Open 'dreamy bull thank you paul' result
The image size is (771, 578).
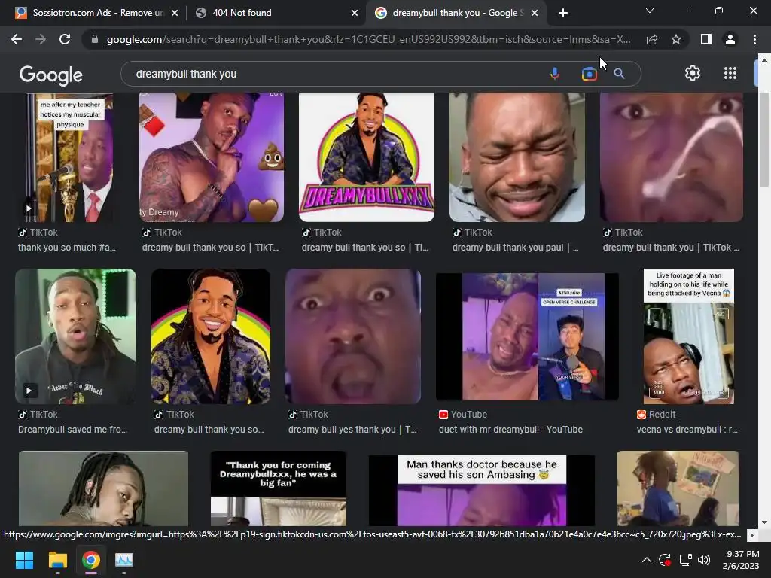[515, 248]
